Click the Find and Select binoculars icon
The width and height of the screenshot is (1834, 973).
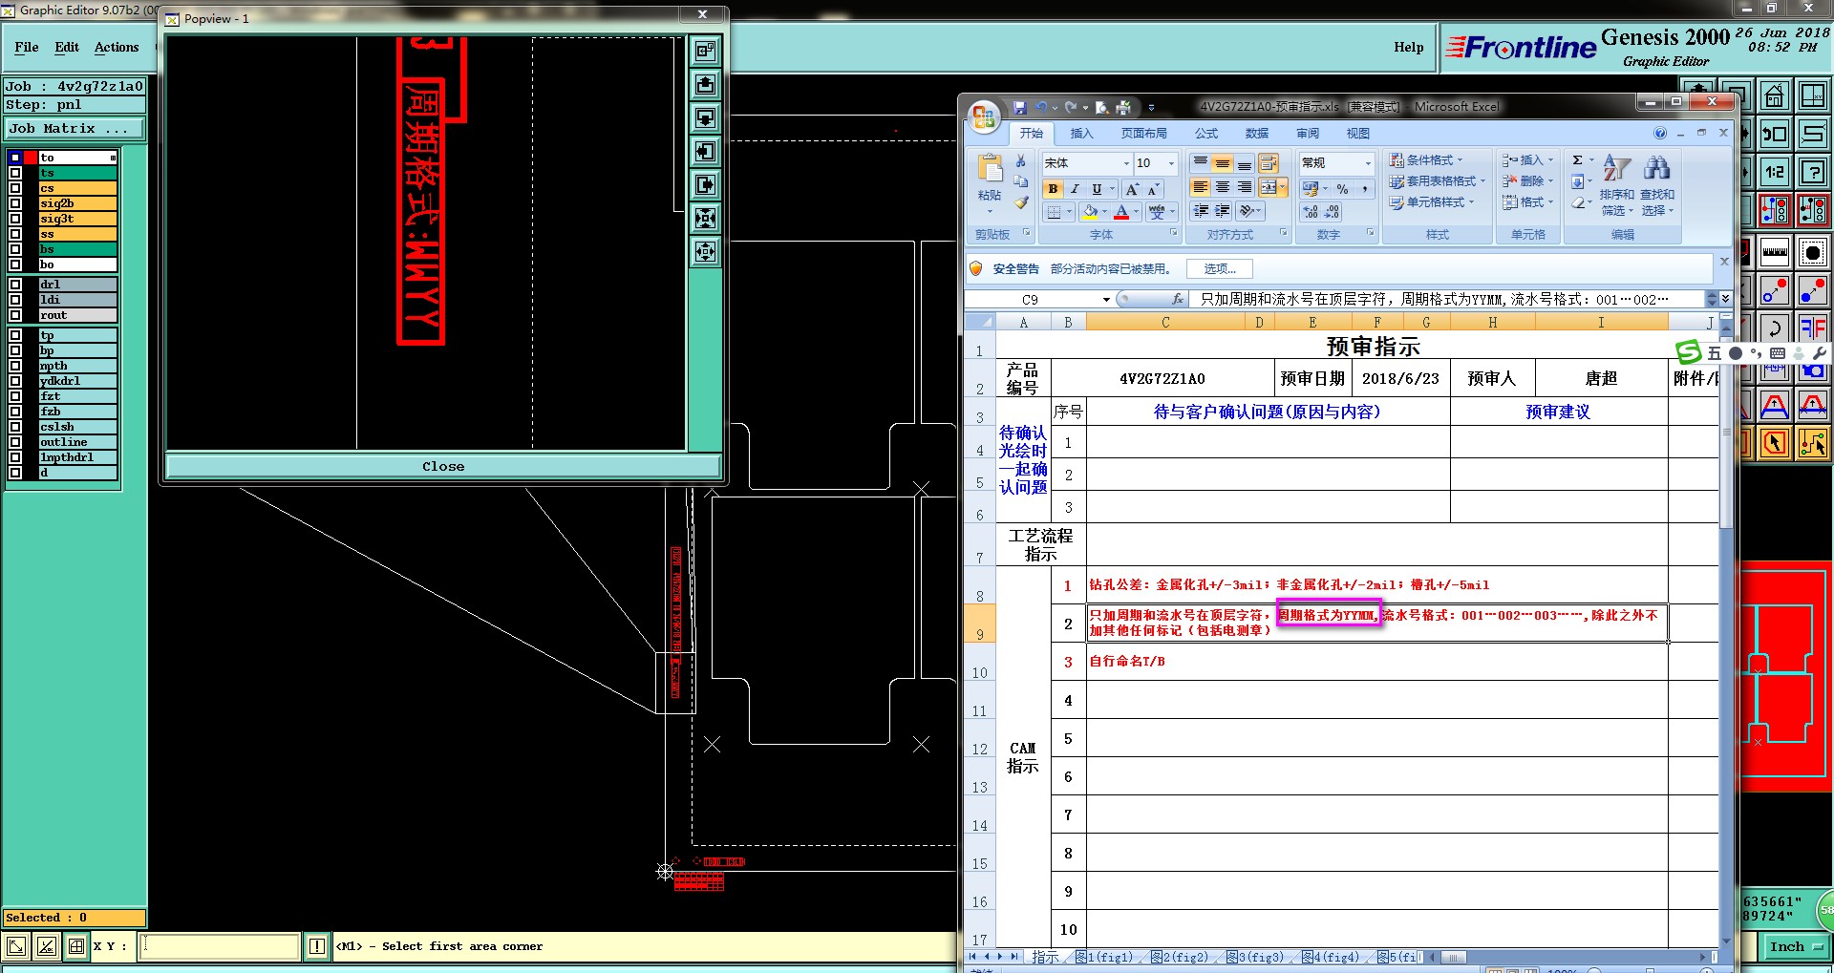coord(1656,169)
